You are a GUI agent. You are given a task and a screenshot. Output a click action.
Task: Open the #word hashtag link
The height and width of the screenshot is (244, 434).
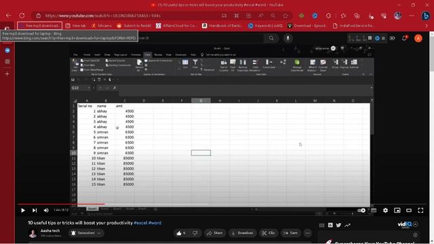point(155,223)
